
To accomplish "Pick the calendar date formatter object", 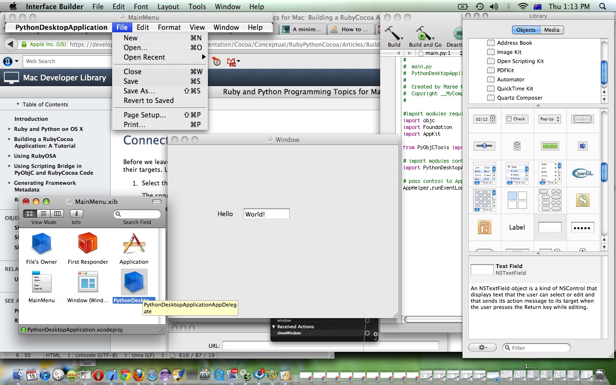I will [x=485, y=227].
